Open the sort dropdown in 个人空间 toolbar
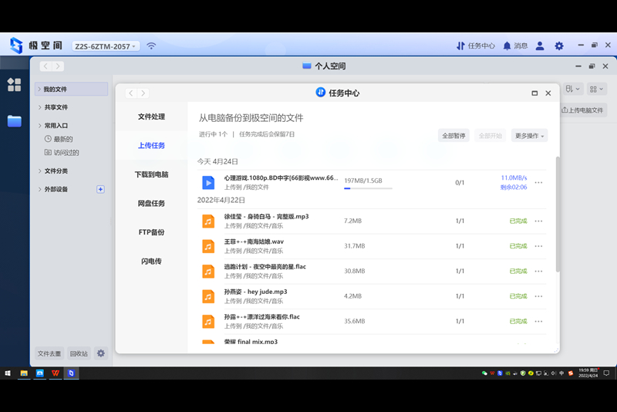This screenshot has height=412, width=617. pos(572,89)
